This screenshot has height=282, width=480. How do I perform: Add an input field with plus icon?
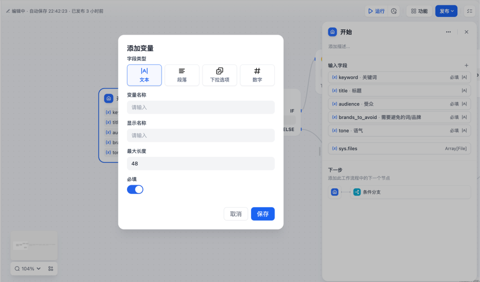pos(466,65)
